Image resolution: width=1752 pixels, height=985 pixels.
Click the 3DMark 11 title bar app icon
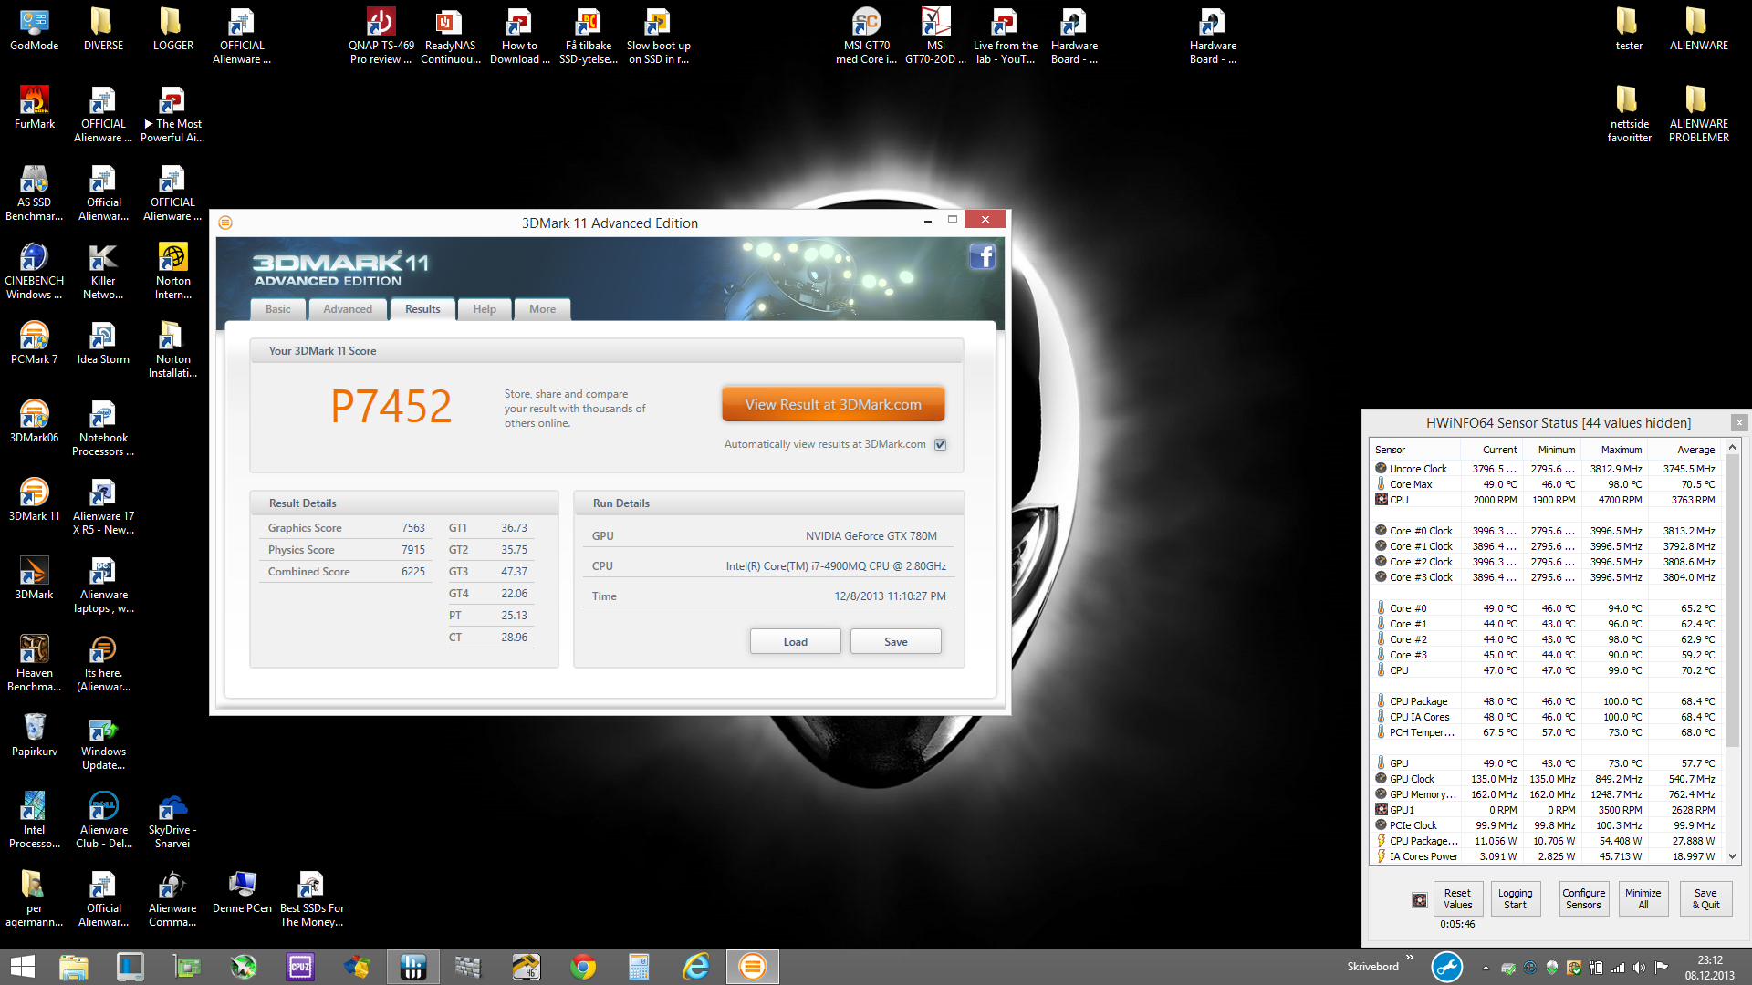[225, 223]
